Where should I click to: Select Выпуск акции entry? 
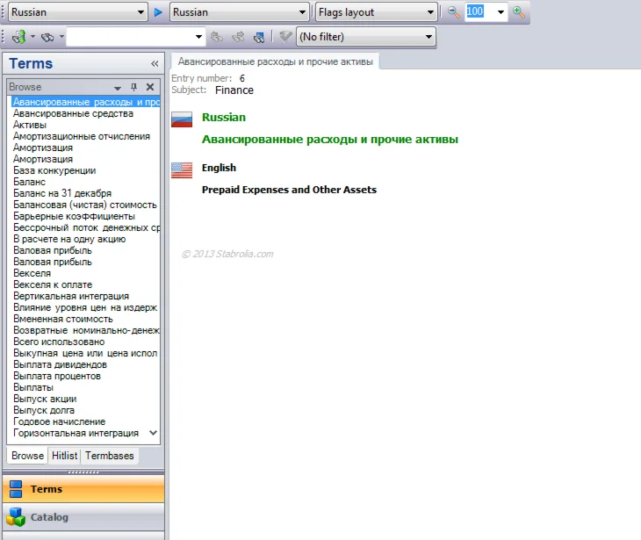click(x=45, y=399)
